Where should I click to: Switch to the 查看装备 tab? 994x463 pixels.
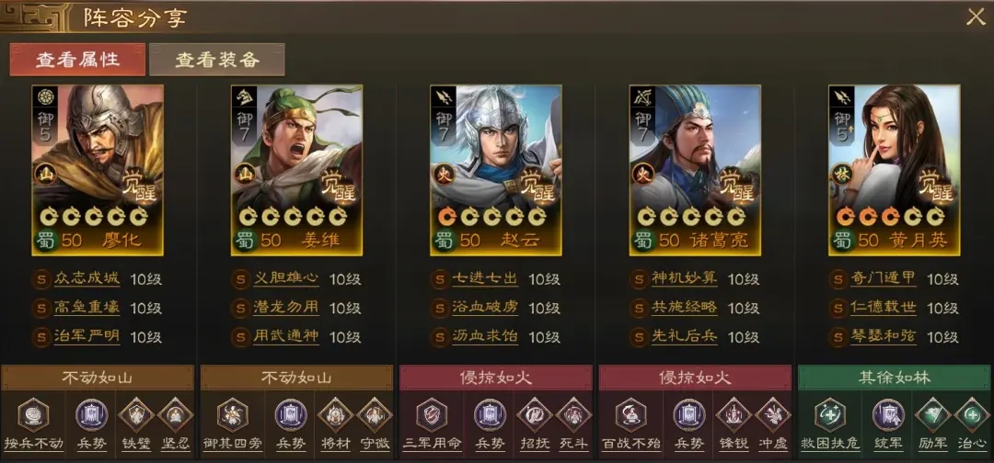point(217,60)
